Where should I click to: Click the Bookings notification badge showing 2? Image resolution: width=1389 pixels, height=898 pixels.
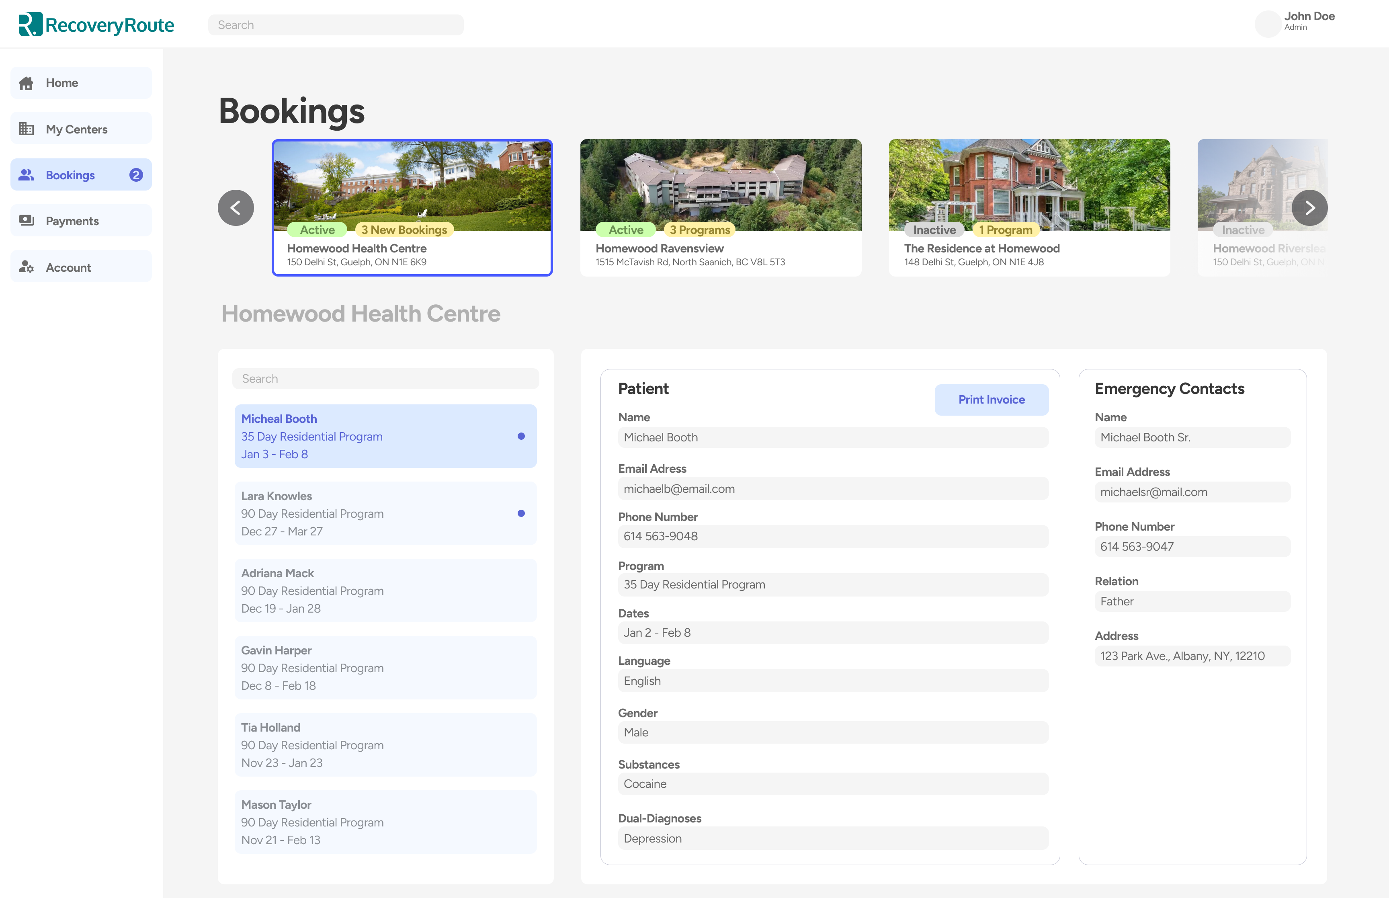(136, 174)
